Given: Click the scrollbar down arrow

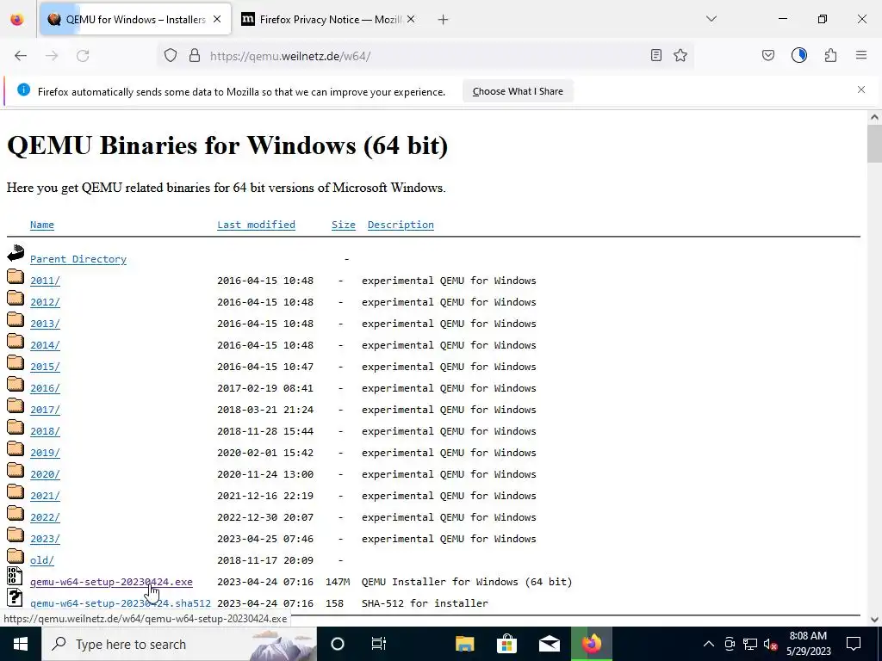Looking at the screenshot, I should 875,620.
